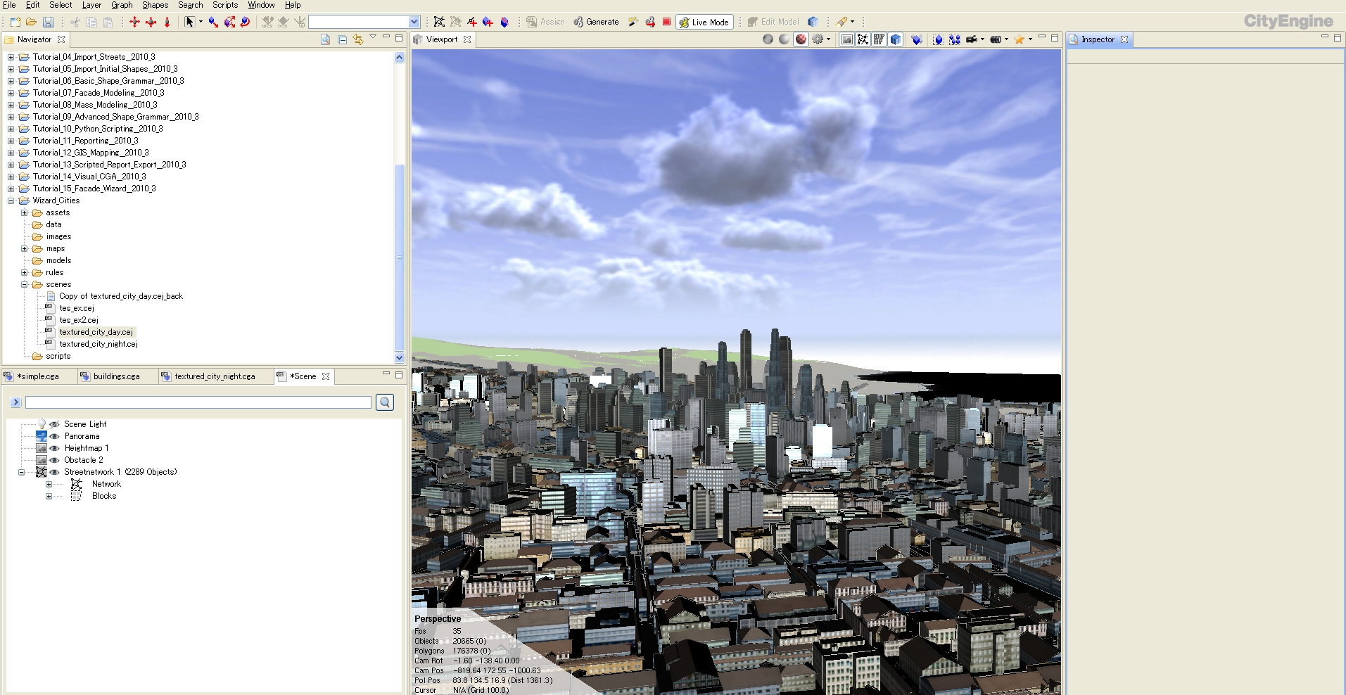Image resolution: width=1346 pixels, height=695 pixels.
Task: Collapse the Wizard_Cities project
Action: [x=11, y=200]
